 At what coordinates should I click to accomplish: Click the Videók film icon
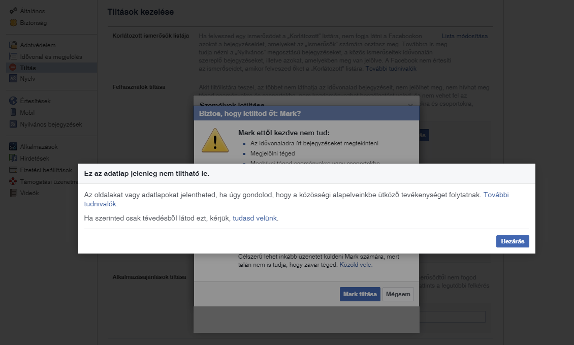coord(13,193)
